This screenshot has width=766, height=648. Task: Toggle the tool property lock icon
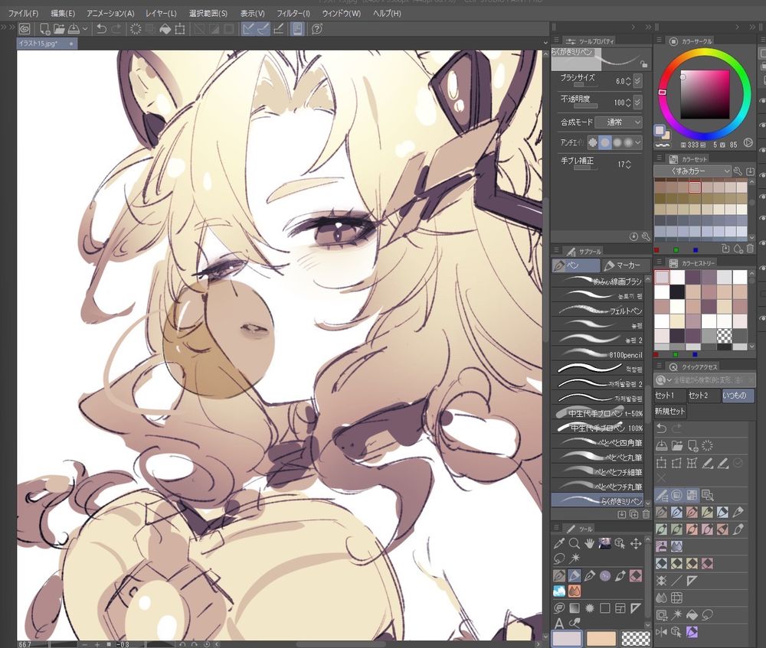click(x=644, y=64)
